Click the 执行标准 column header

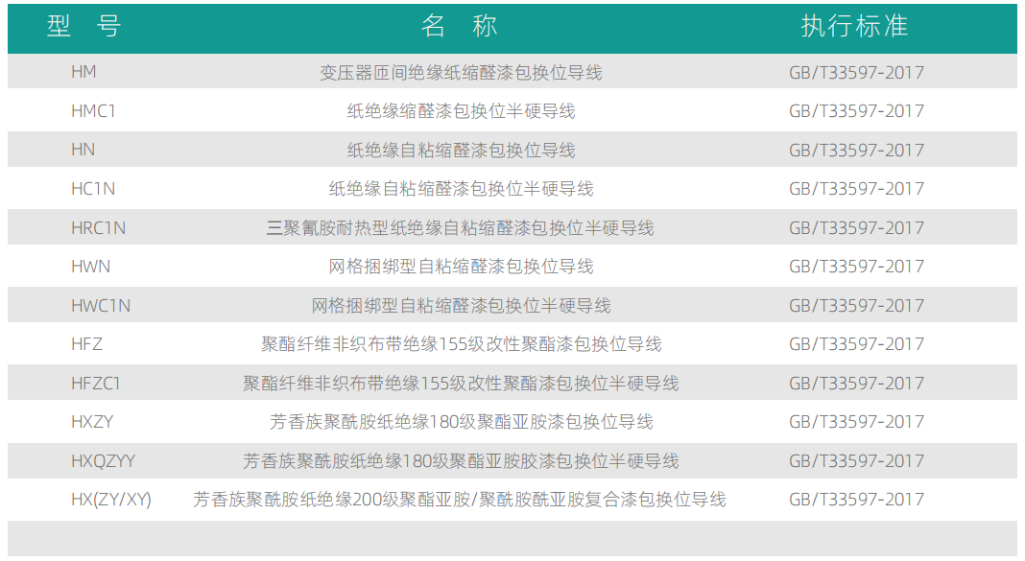point(854,26)
